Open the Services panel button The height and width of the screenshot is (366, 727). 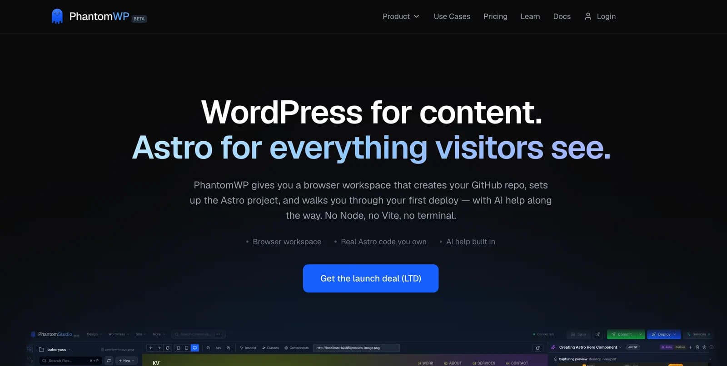[698, 334]
